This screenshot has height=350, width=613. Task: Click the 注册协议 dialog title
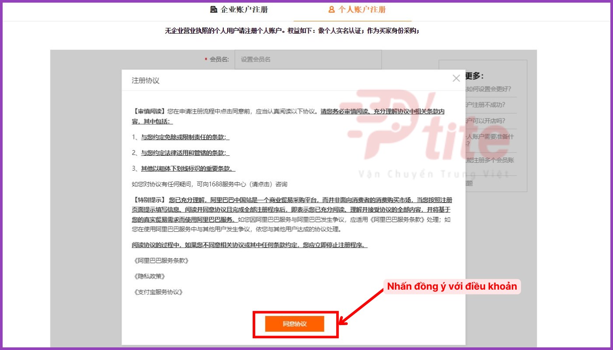pyautogui.click(x=145, y=81)
